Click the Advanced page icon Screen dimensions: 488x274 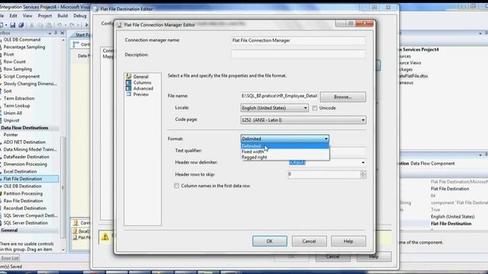point(129,88)
